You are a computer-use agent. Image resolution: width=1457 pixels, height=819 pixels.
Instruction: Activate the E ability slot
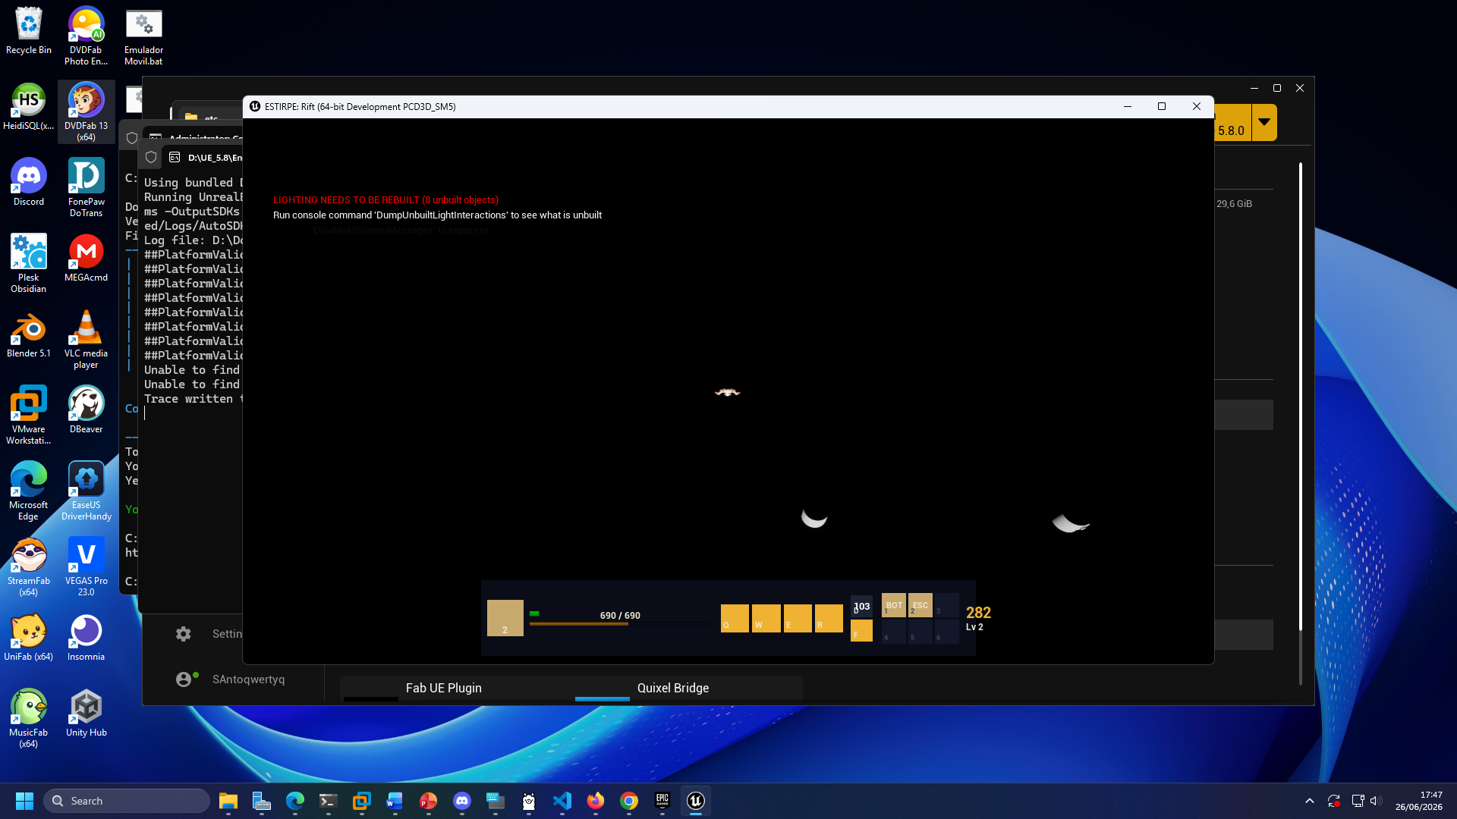click(x=798, y=618)
